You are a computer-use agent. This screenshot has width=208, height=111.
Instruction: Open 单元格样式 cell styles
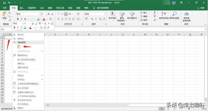[132, 16]
